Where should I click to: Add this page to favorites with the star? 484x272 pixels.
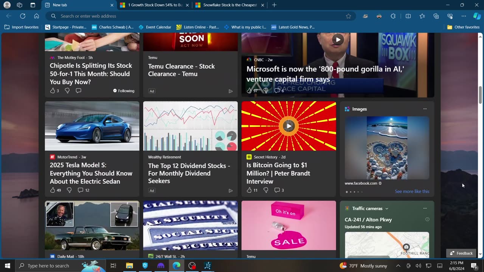pos(348,16)
